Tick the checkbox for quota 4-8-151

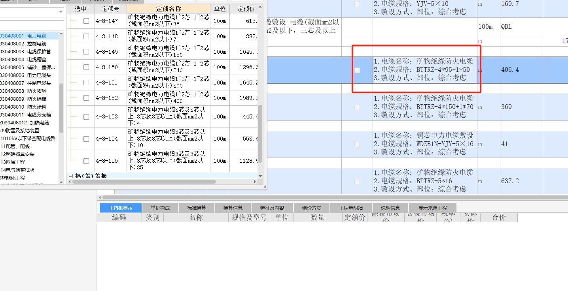(x=86, y=83)
